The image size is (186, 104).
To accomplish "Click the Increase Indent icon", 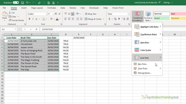I will click(x=81, y=19).
